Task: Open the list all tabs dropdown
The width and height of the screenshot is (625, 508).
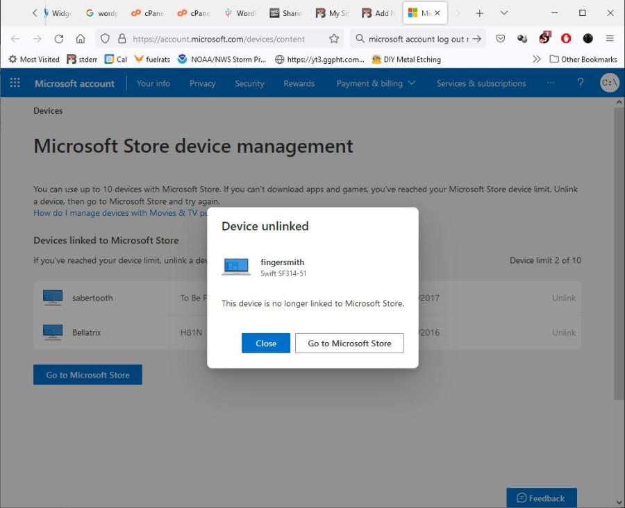Action: (504, 13)
